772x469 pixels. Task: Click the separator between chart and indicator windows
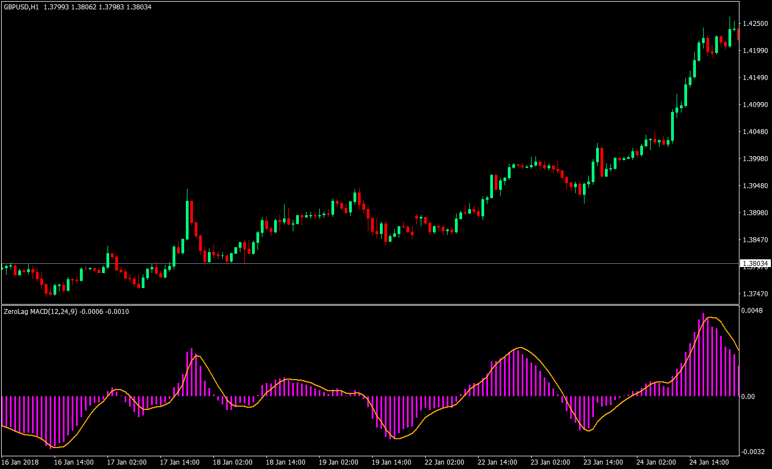click(x=386, y=305)
